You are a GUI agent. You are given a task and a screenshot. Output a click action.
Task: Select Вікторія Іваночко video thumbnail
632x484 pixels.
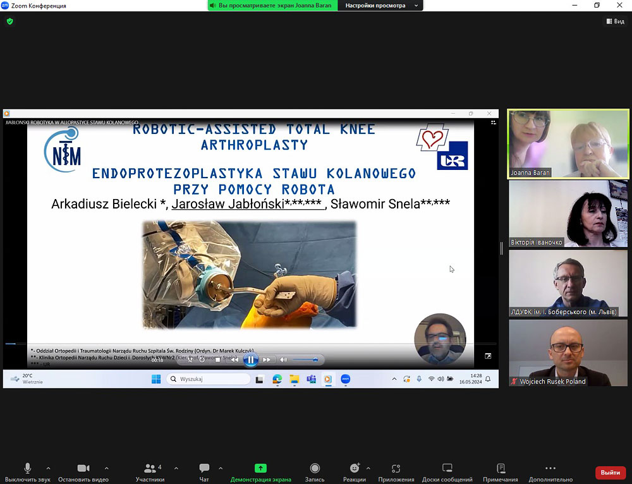click(568, 214)
